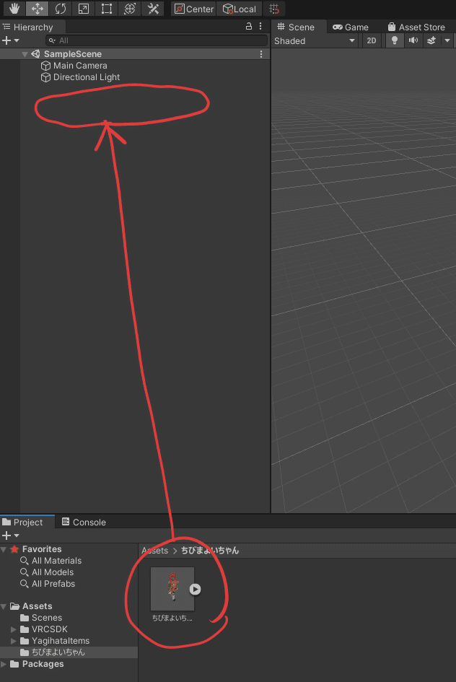Open the Asset Store tab
Screen dimensions: 456x682
point(416,27)
